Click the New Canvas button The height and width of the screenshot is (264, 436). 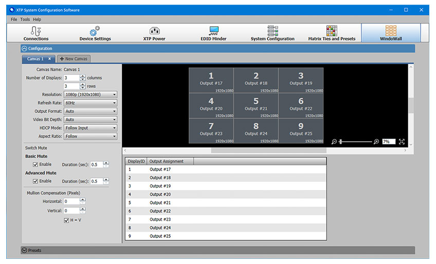tap(74, 59)
